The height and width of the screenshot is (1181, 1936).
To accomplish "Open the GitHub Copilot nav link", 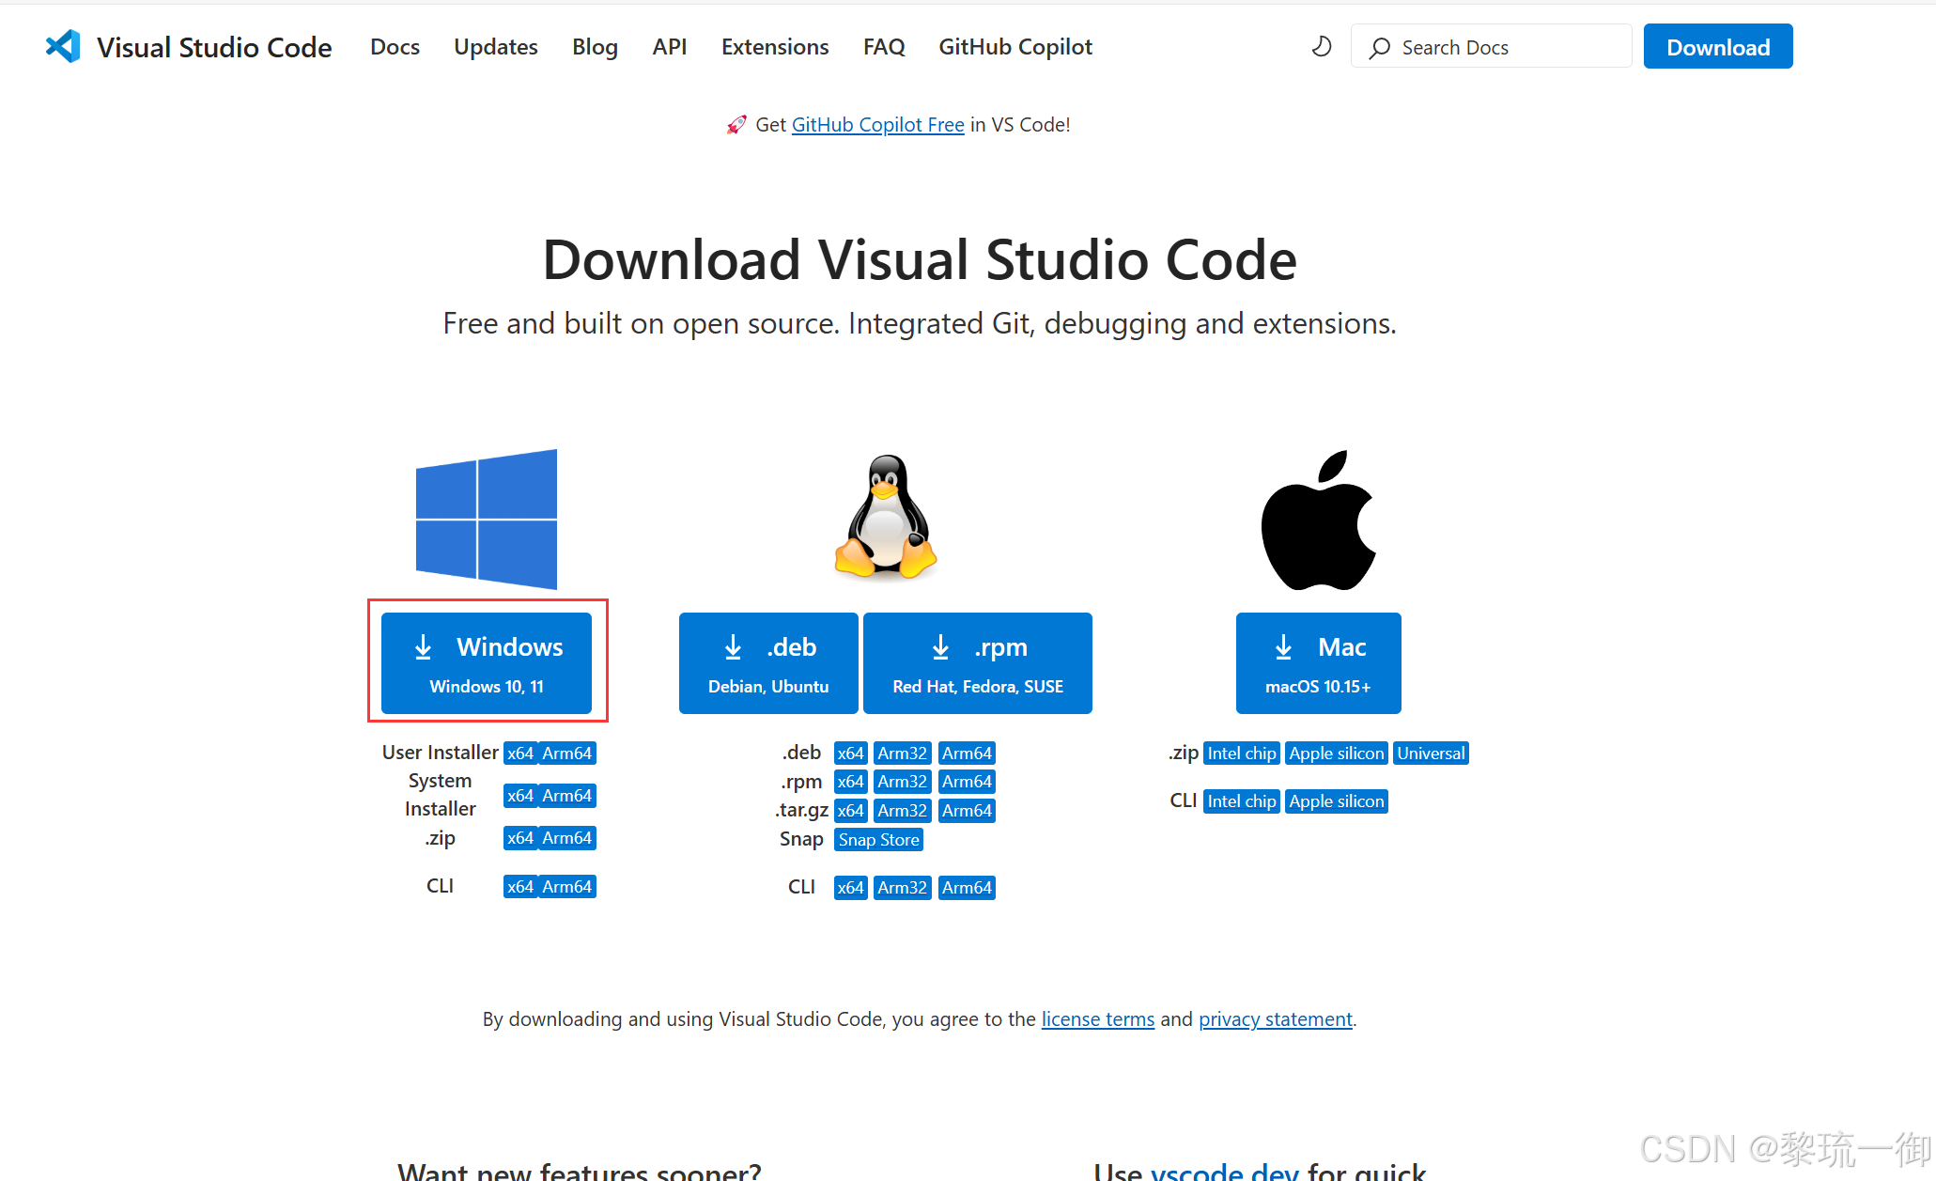I will click(1015, 47).
